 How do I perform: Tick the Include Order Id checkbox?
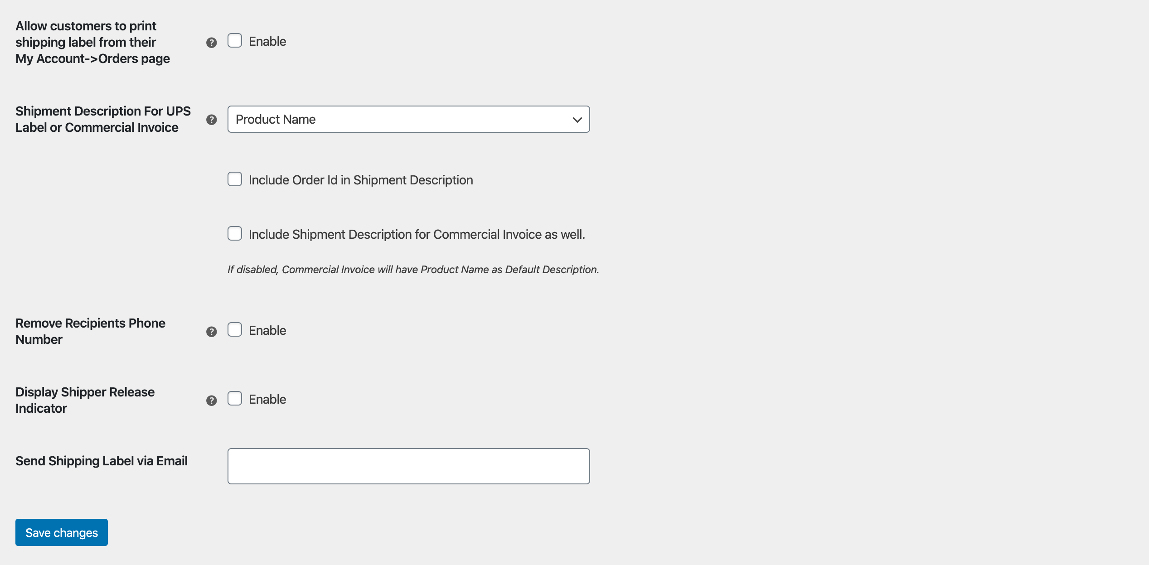click(x=235, y=179)
